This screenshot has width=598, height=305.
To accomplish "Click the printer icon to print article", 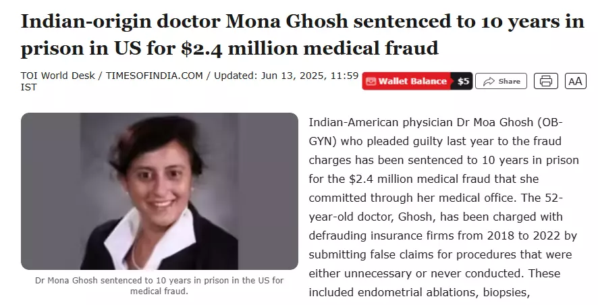I will pos(546,81).
